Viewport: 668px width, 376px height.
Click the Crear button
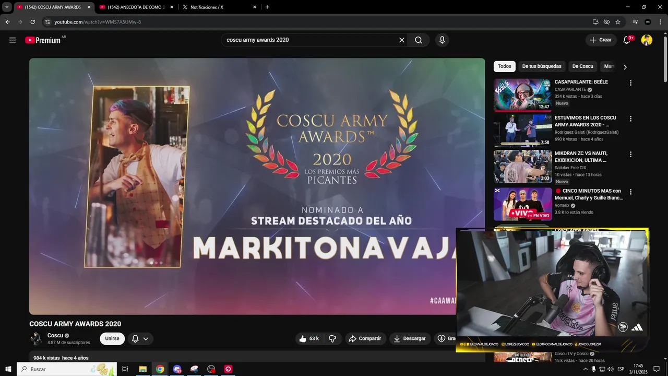[x=601, y=40]
